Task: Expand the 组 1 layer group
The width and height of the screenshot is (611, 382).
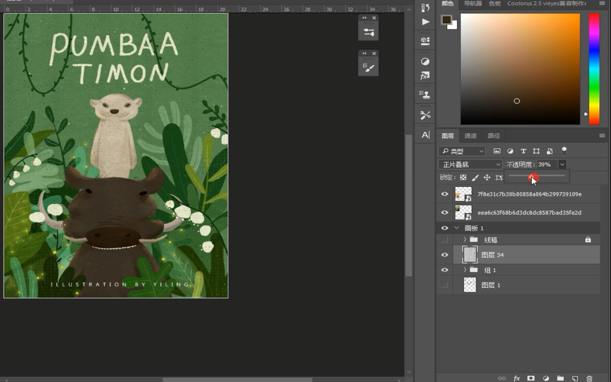Action: click(465, 270)
